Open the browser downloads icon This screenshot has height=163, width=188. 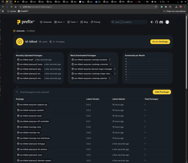[x=176, y=7]
